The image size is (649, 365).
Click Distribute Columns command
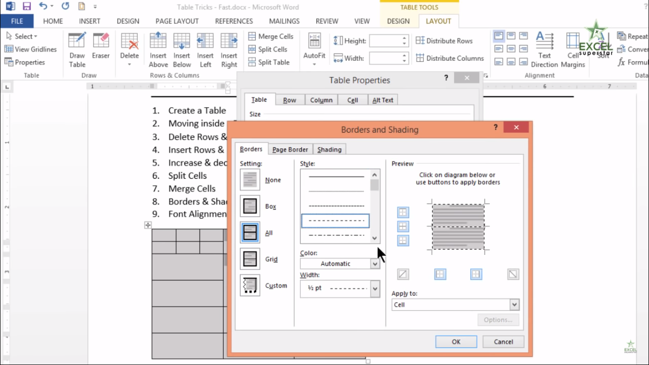[450, 58]
